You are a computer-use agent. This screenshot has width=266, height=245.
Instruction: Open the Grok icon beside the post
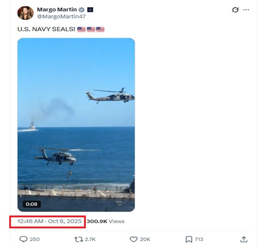pyautogui.click(x=235, y=10)
